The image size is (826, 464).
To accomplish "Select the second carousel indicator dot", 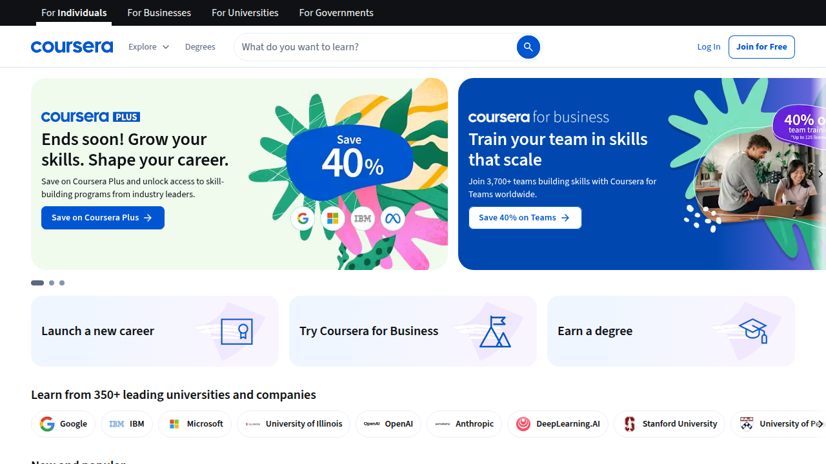I will pyautogui.click(x=51, y=283).
